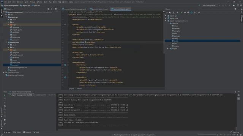Expand the target folder under airport-api
Viewport: 243px width, 136px height.
(x=8, y=25)
